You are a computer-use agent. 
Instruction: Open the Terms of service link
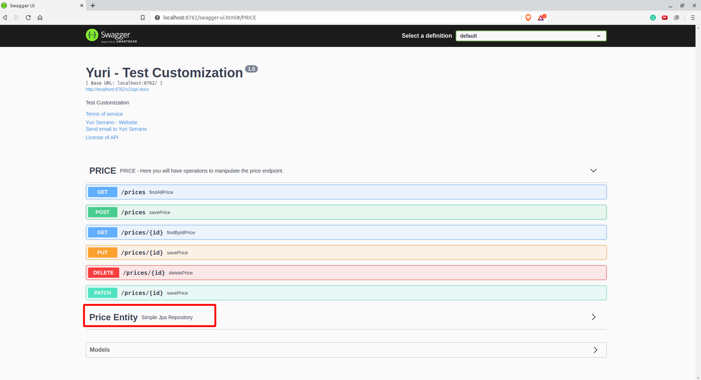[x=104, y=114]
